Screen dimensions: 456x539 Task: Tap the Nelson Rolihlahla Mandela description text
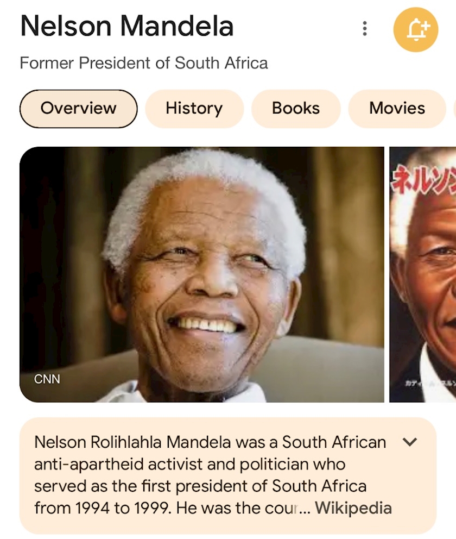[x=210, y=474]
